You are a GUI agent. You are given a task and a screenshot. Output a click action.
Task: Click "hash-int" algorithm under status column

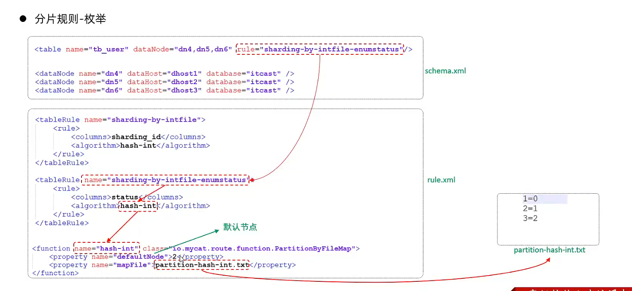pos(138,206)
